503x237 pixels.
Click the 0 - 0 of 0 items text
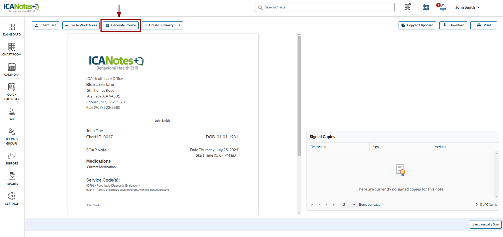[x=486, y=205]
